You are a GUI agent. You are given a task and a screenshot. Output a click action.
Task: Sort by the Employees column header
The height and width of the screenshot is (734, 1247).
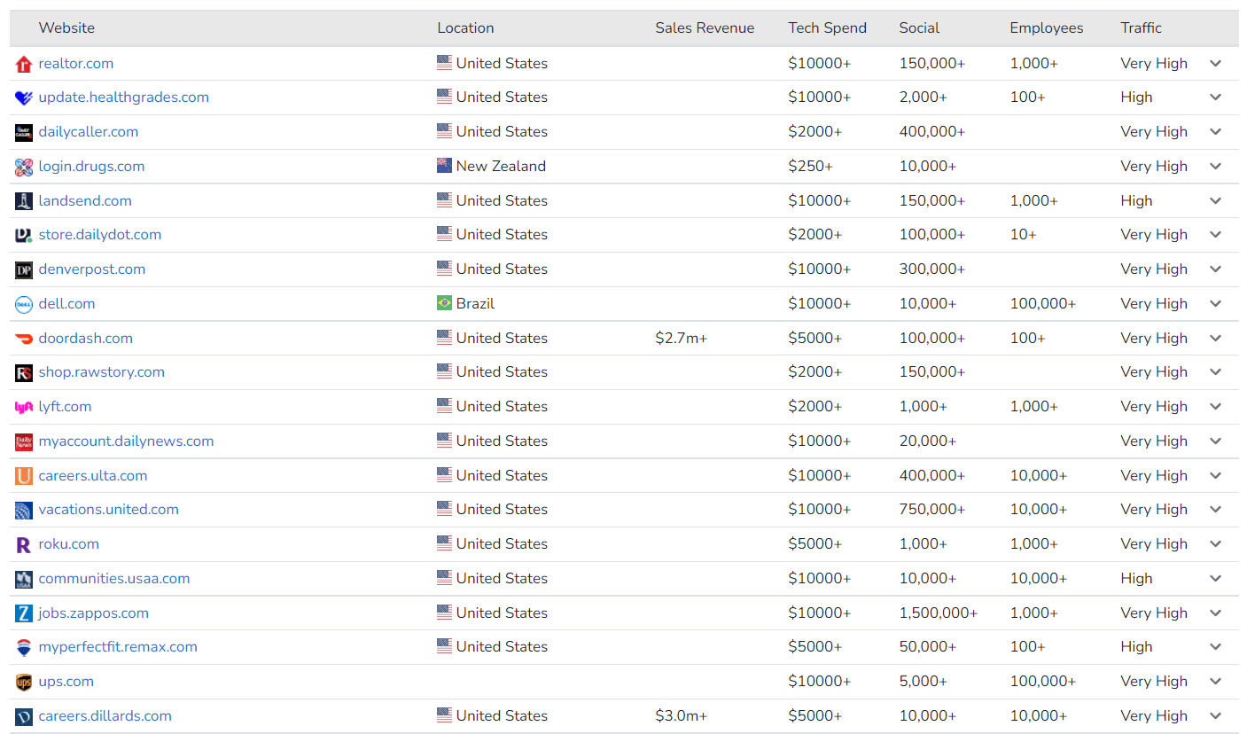tap(1047, 28)
